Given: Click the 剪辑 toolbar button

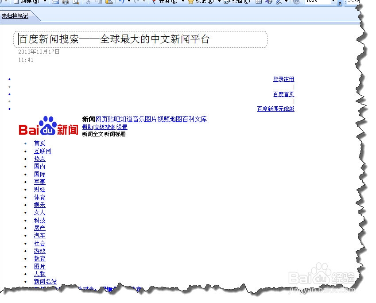Looking at the screenshot, I should (x=237, y=1).
